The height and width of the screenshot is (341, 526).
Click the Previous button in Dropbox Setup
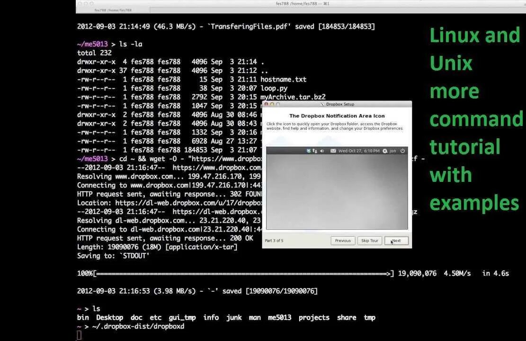click(x=343, y=241)
